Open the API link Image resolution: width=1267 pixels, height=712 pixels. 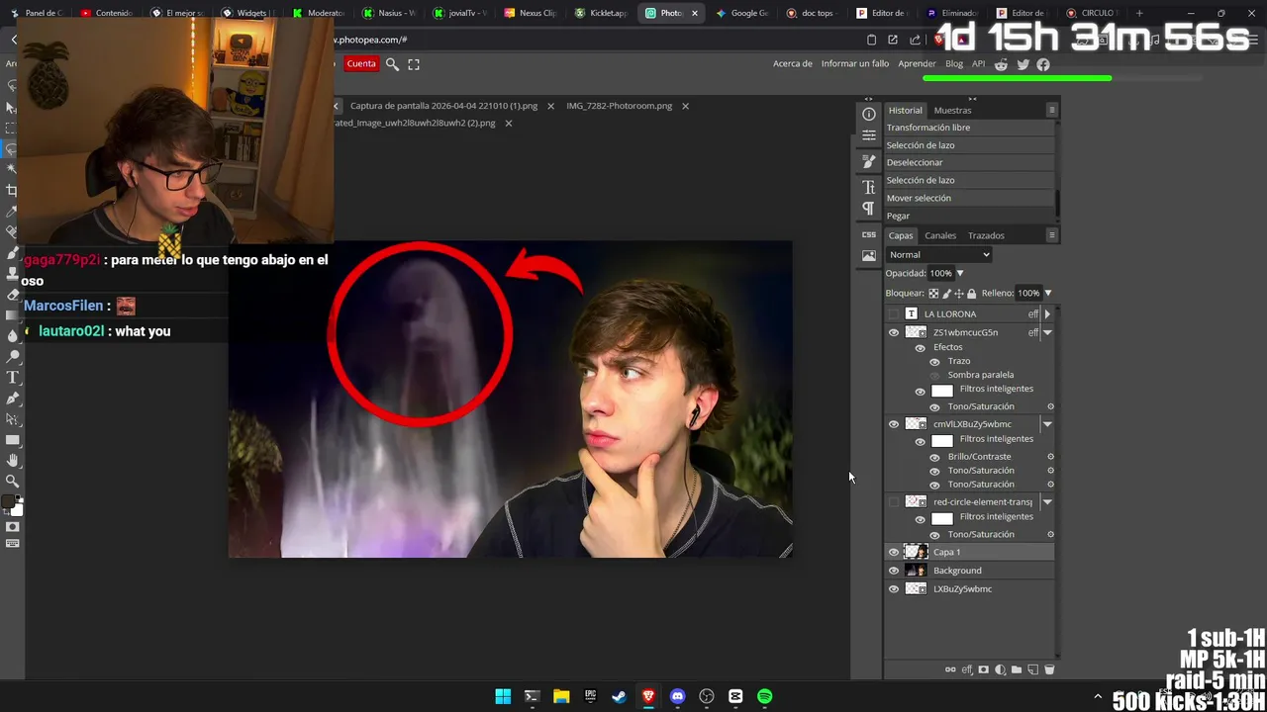coord(978,64)
